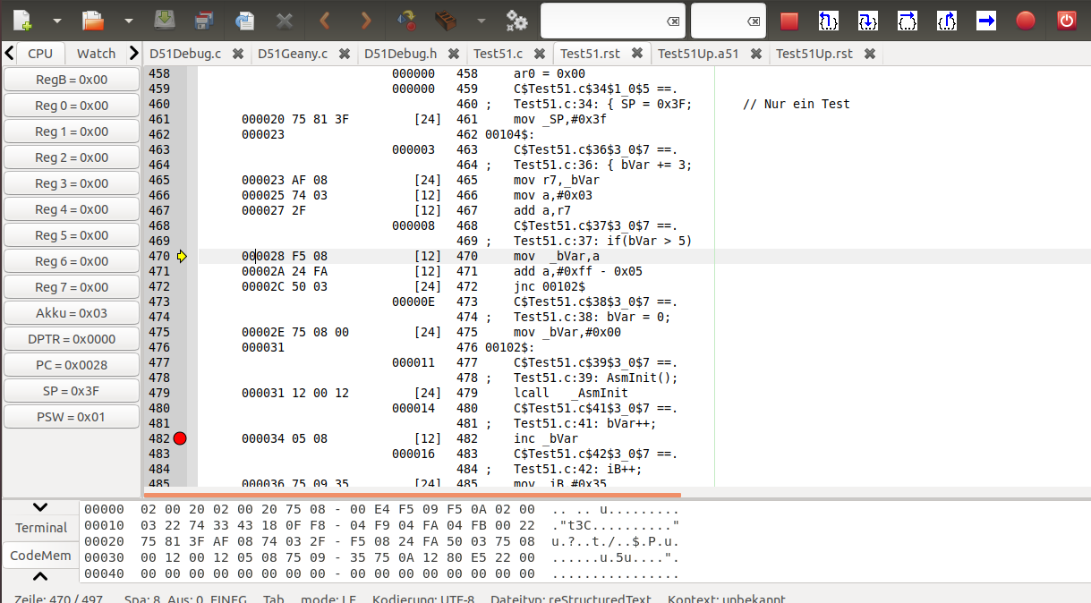Clear the goto-line field
The height and width of the screenshot is (603, 1091).
coord(754,21)
